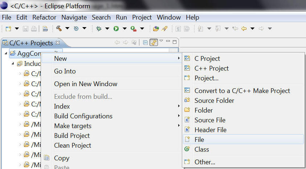The height and width of the screenshot is (169, 306).
Task: Open the Projects view menu triangle
Action: (161, 41)
